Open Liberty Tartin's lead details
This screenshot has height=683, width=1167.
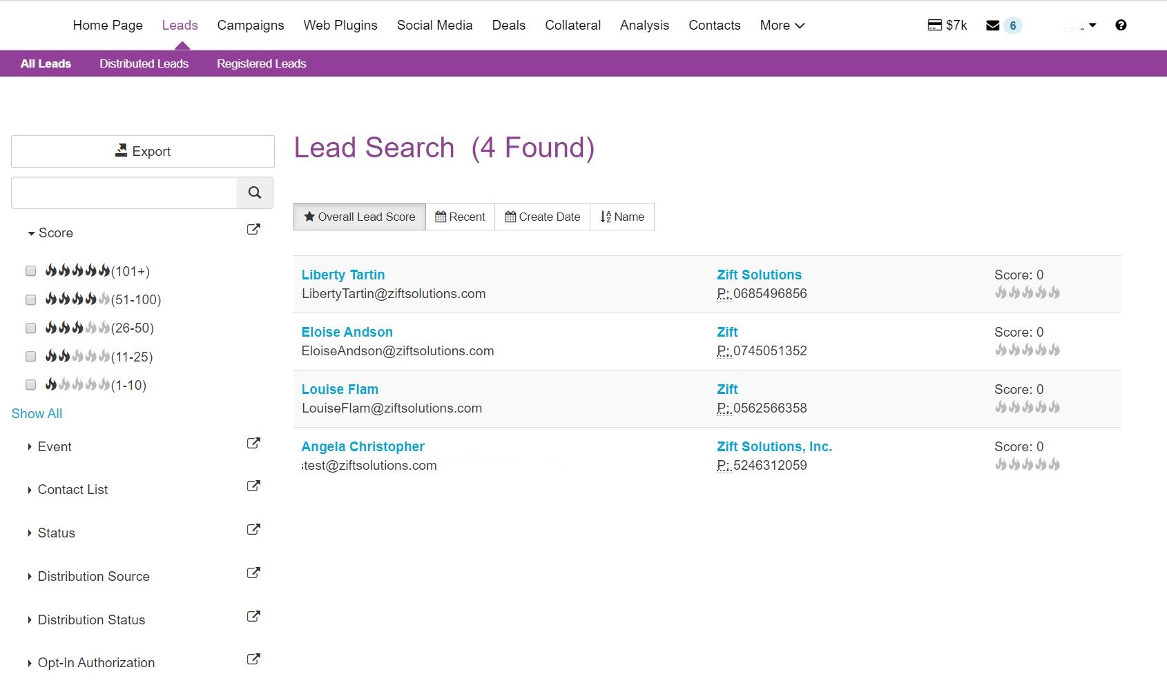(x=343, y=274)
